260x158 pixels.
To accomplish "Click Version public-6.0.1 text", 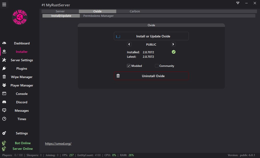I will (241, 155).
